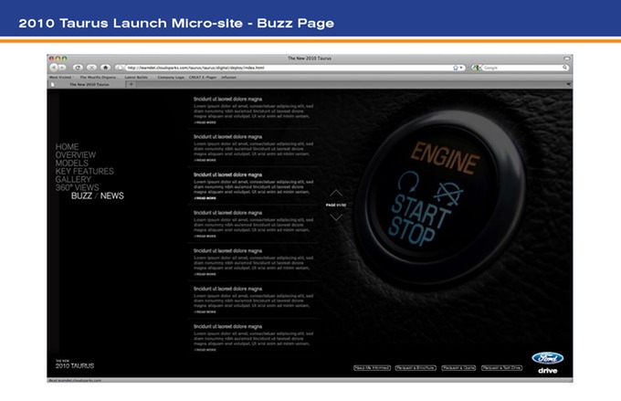Go back with the browser Back arrow

(54, 68)
